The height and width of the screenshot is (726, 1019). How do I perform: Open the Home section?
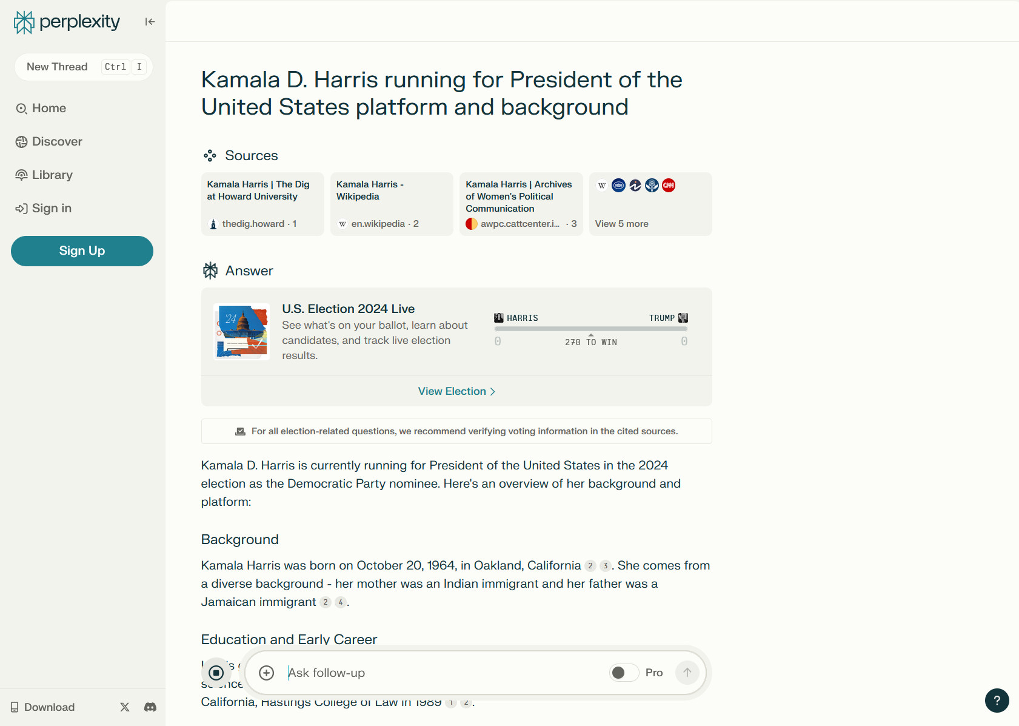(48, 108)
